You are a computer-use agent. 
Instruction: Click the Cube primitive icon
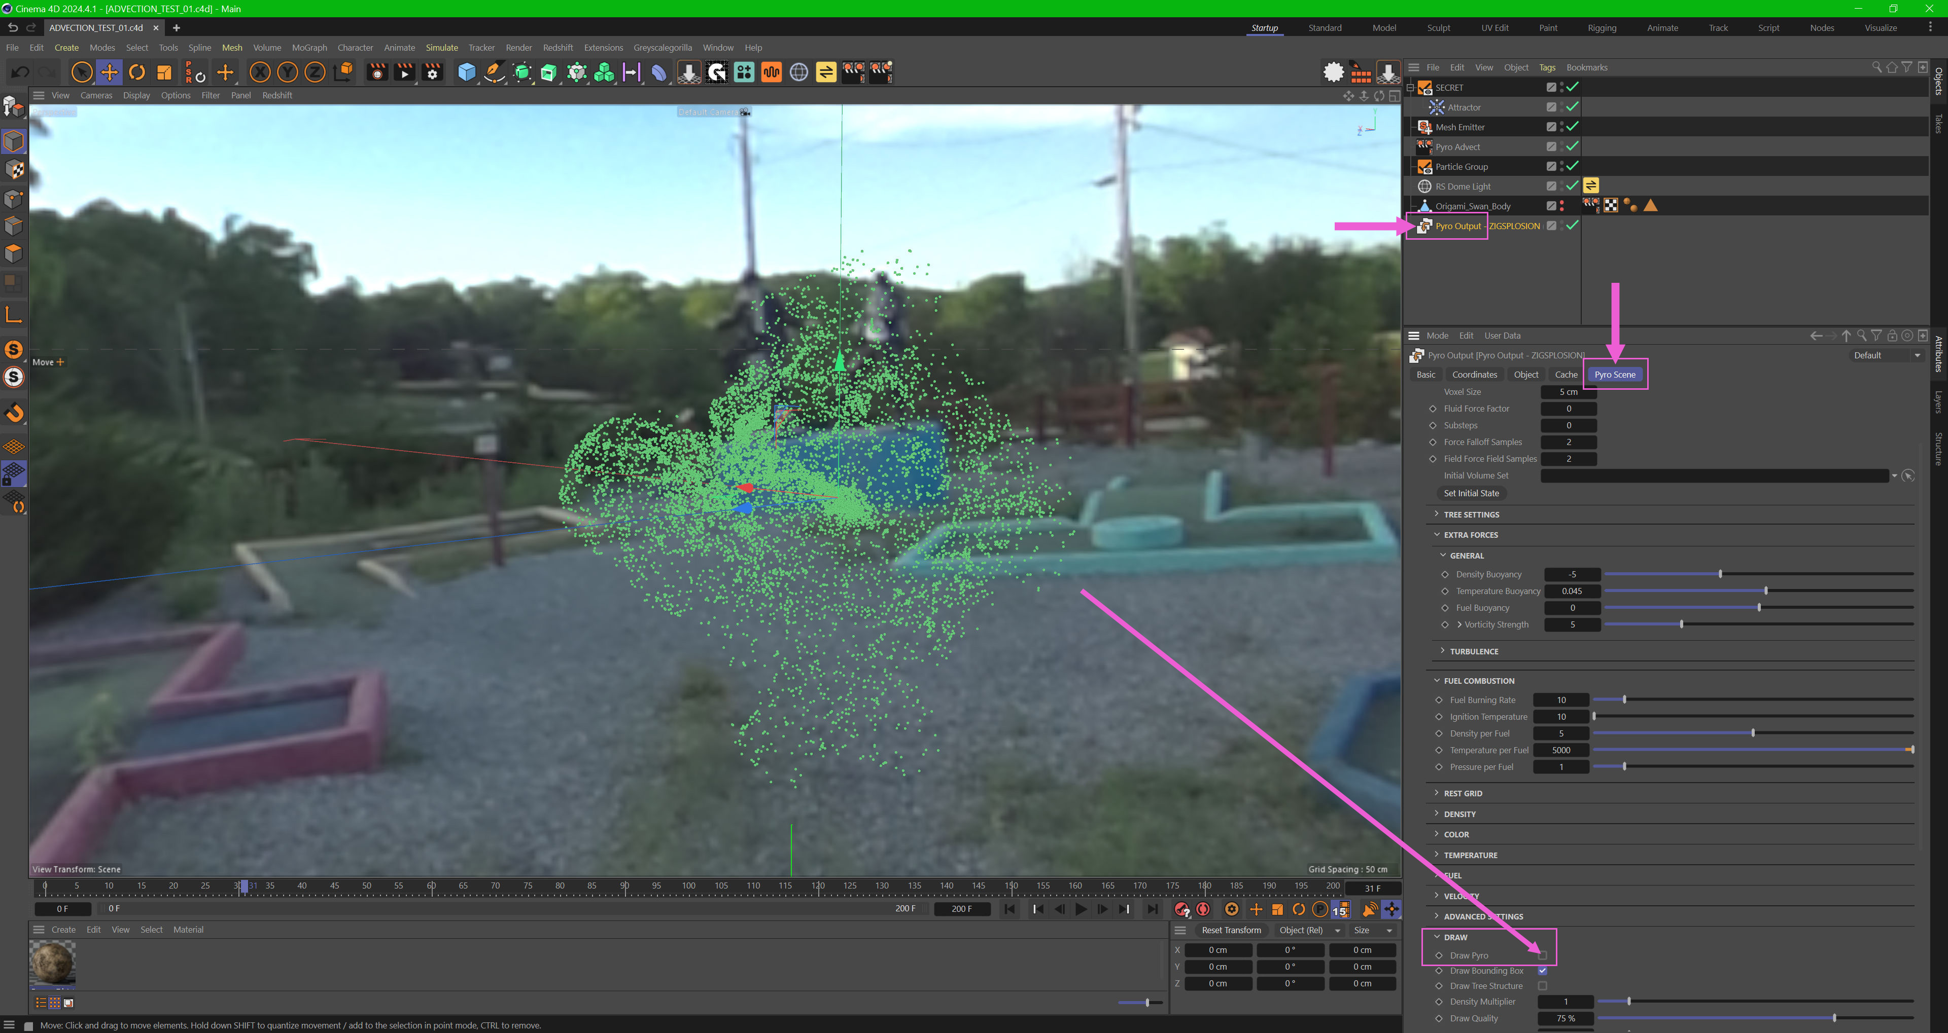point(467,72)
